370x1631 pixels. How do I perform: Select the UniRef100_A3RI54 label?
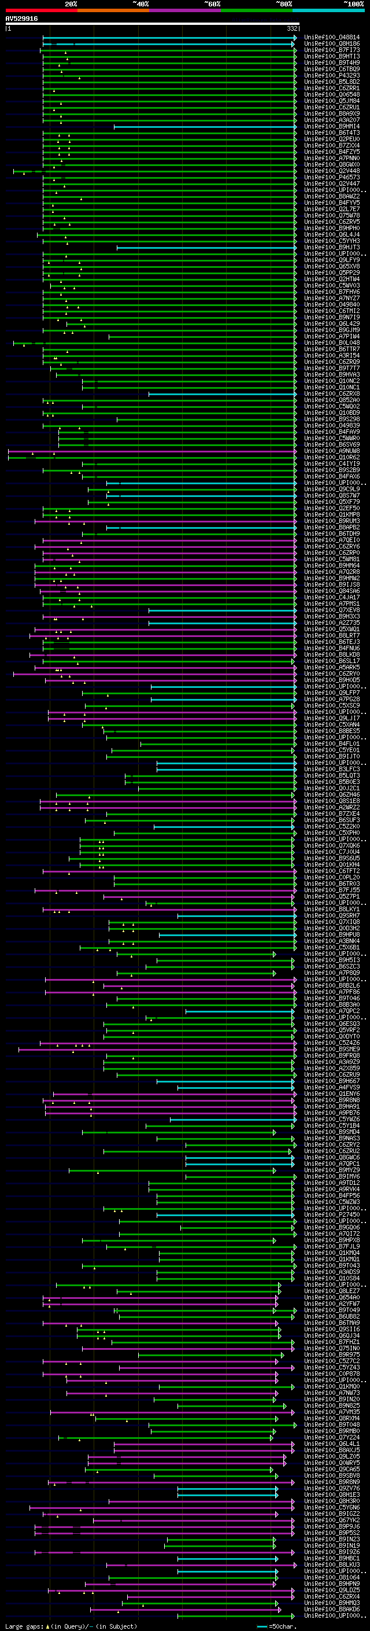coord(331,355)
